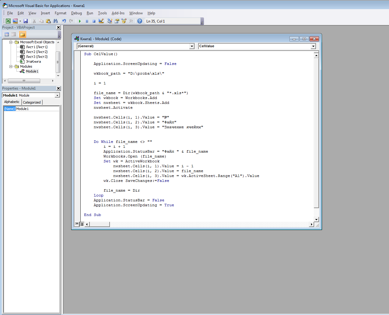
Task: Open the Insert menu
Action: click(x=45, y=13)
